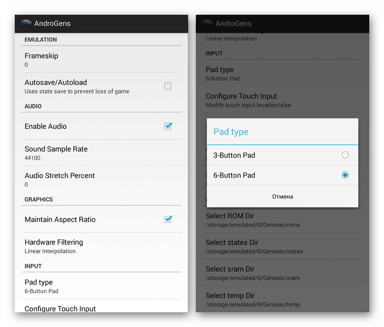This screenshot has height=327, width=384.
Task: Tap the dimmed AndroGens icon in right screen
Action: pyautogui.click(x=207, y=23)
